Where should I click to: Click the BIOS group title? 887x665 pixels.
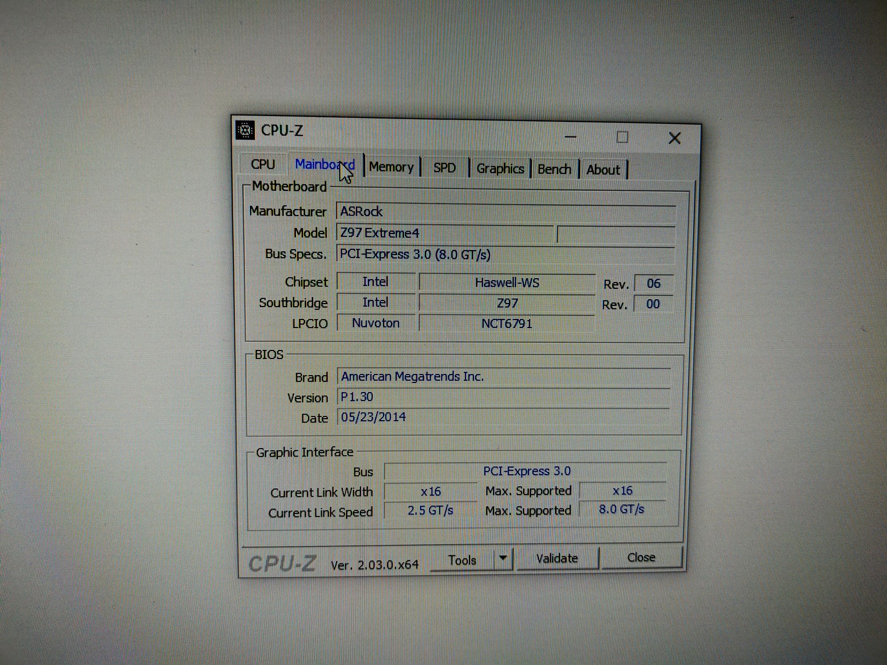[269, 355]
